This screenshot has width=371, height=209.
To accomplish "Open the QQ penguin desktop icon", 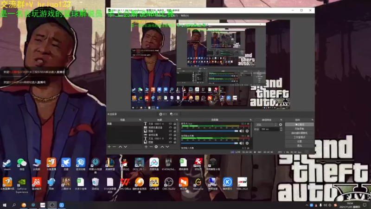I will [125, 164].
